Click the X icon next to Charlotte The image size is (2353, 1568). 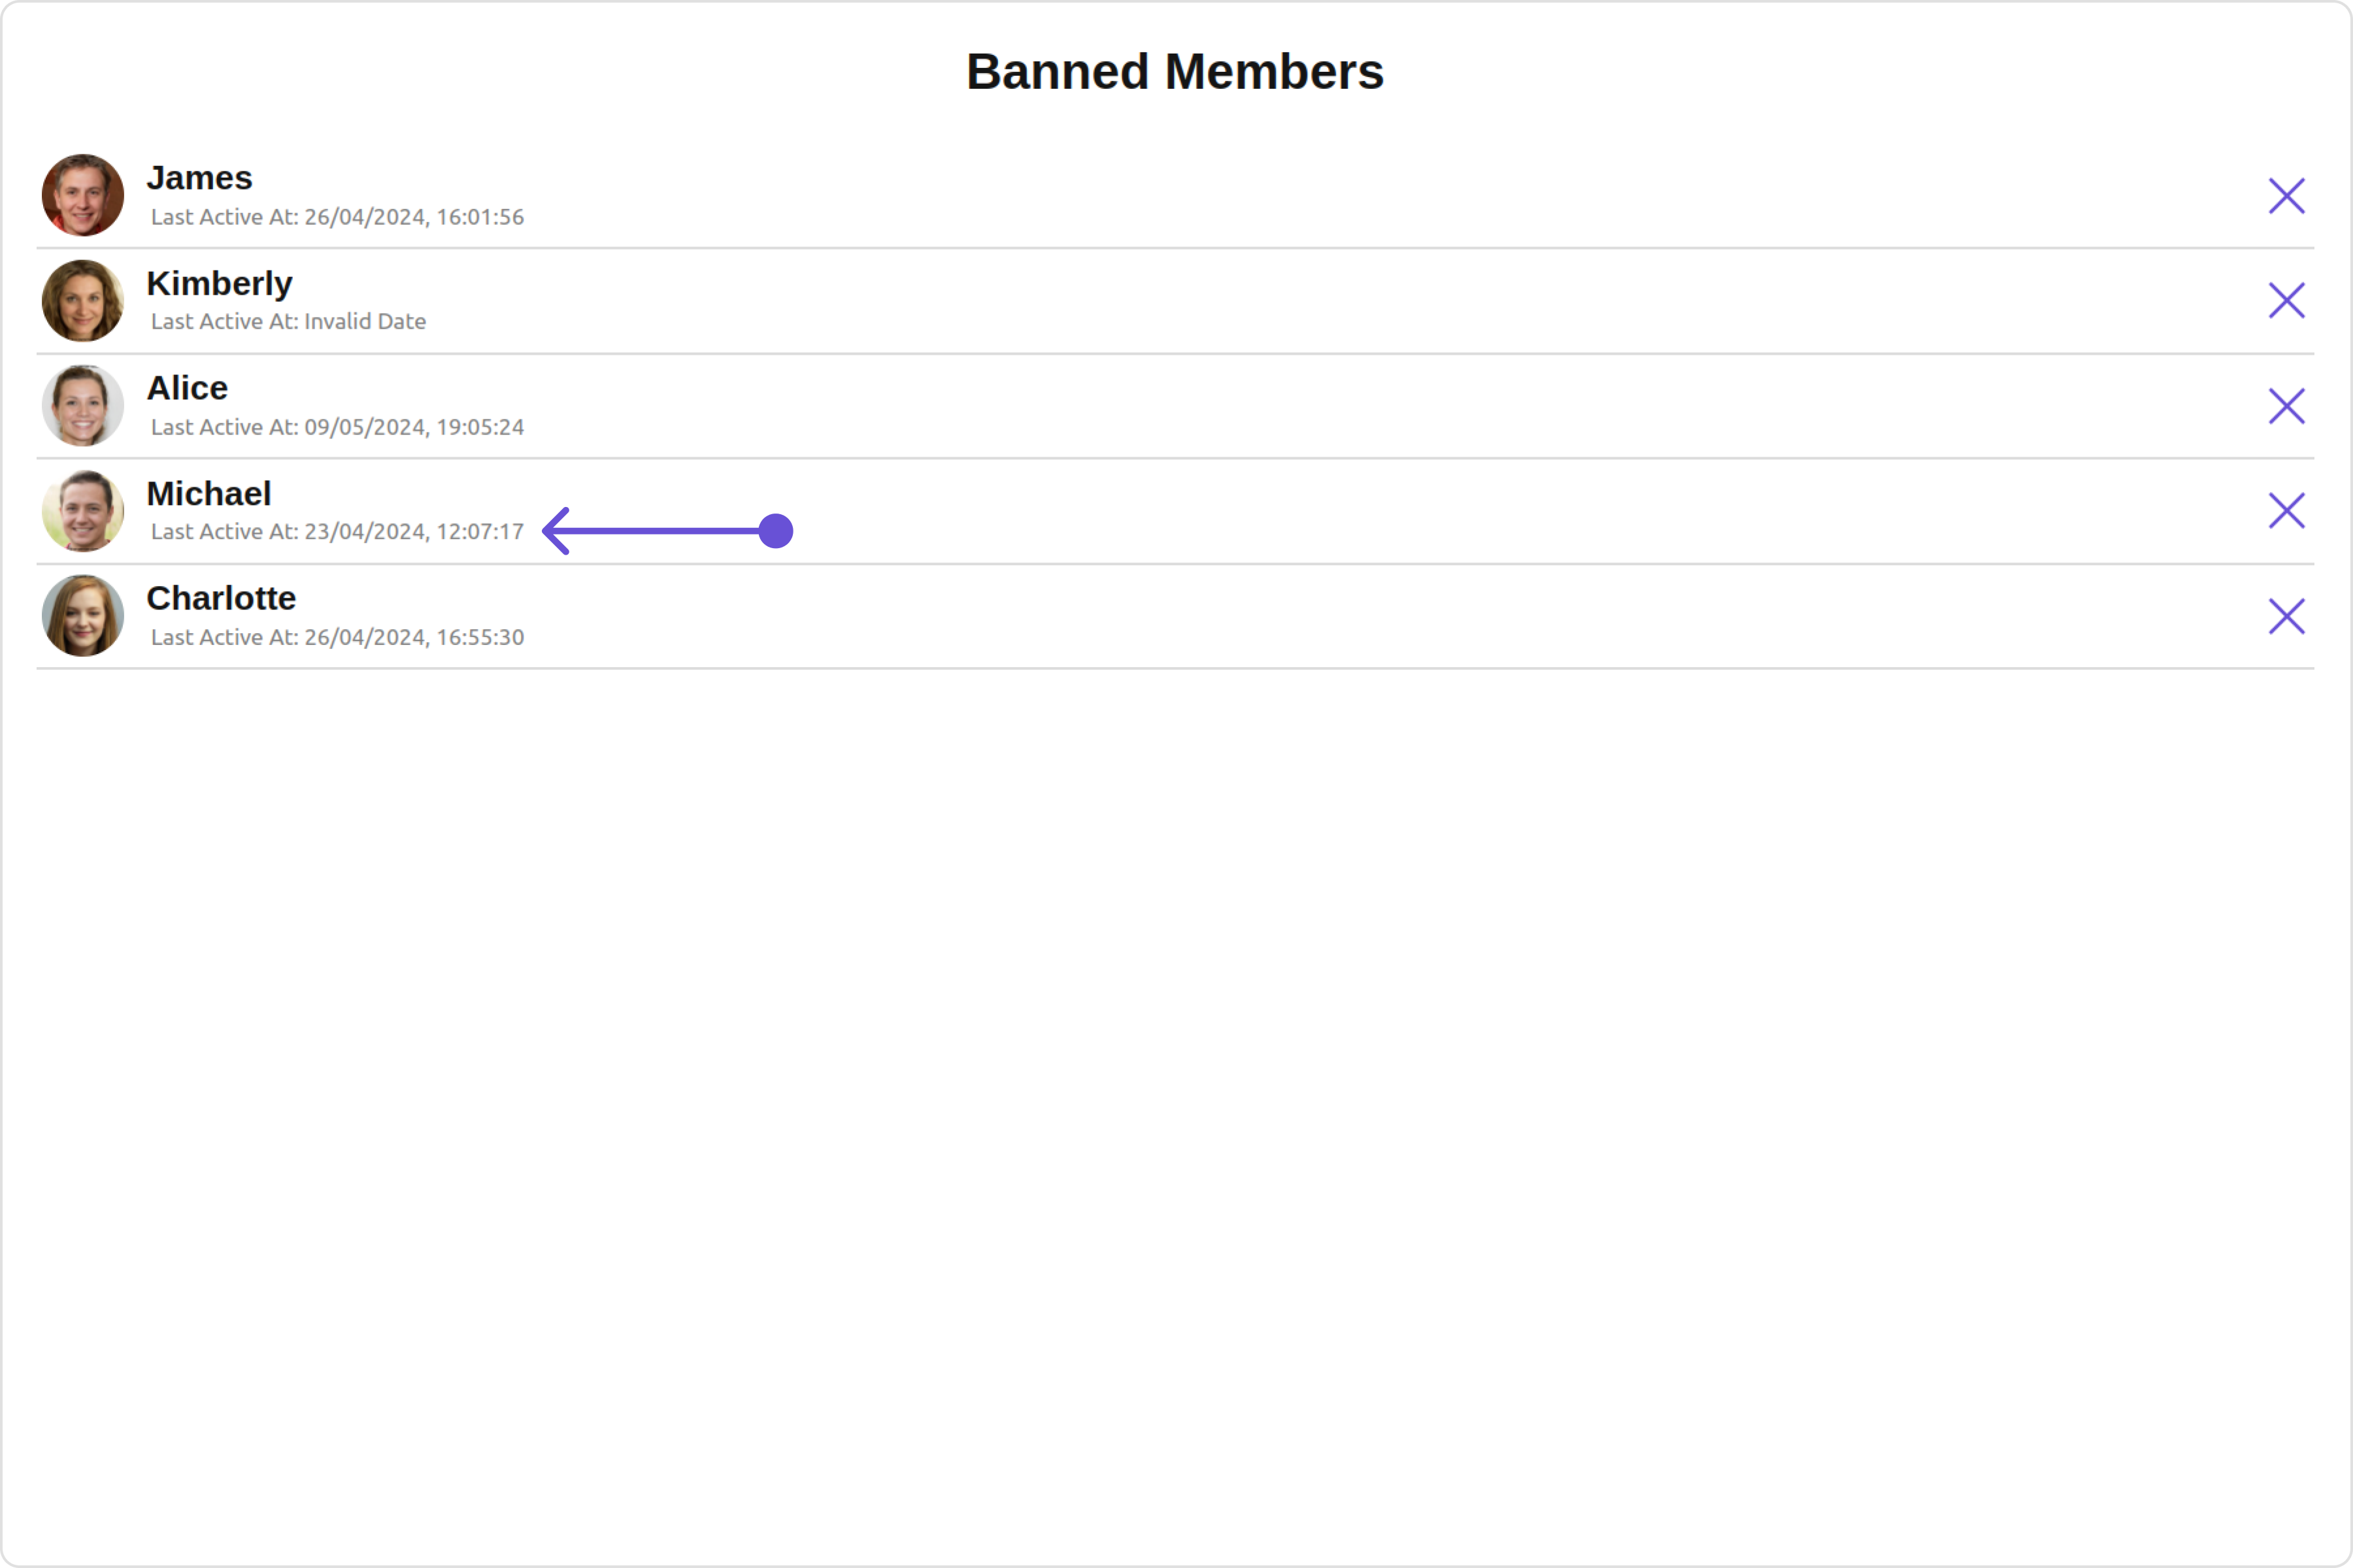point(2286,616)
